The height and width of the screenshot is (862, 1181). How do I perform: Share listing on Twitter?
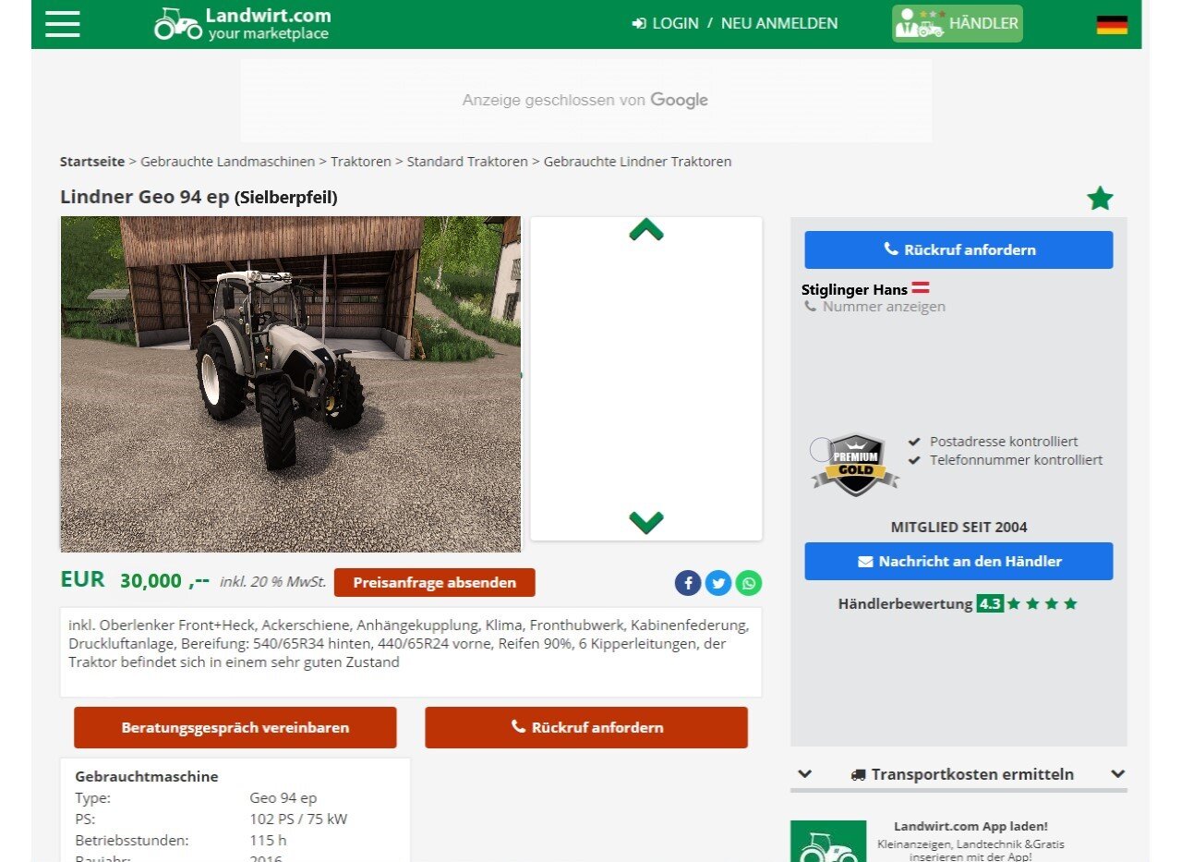[718, 583]
